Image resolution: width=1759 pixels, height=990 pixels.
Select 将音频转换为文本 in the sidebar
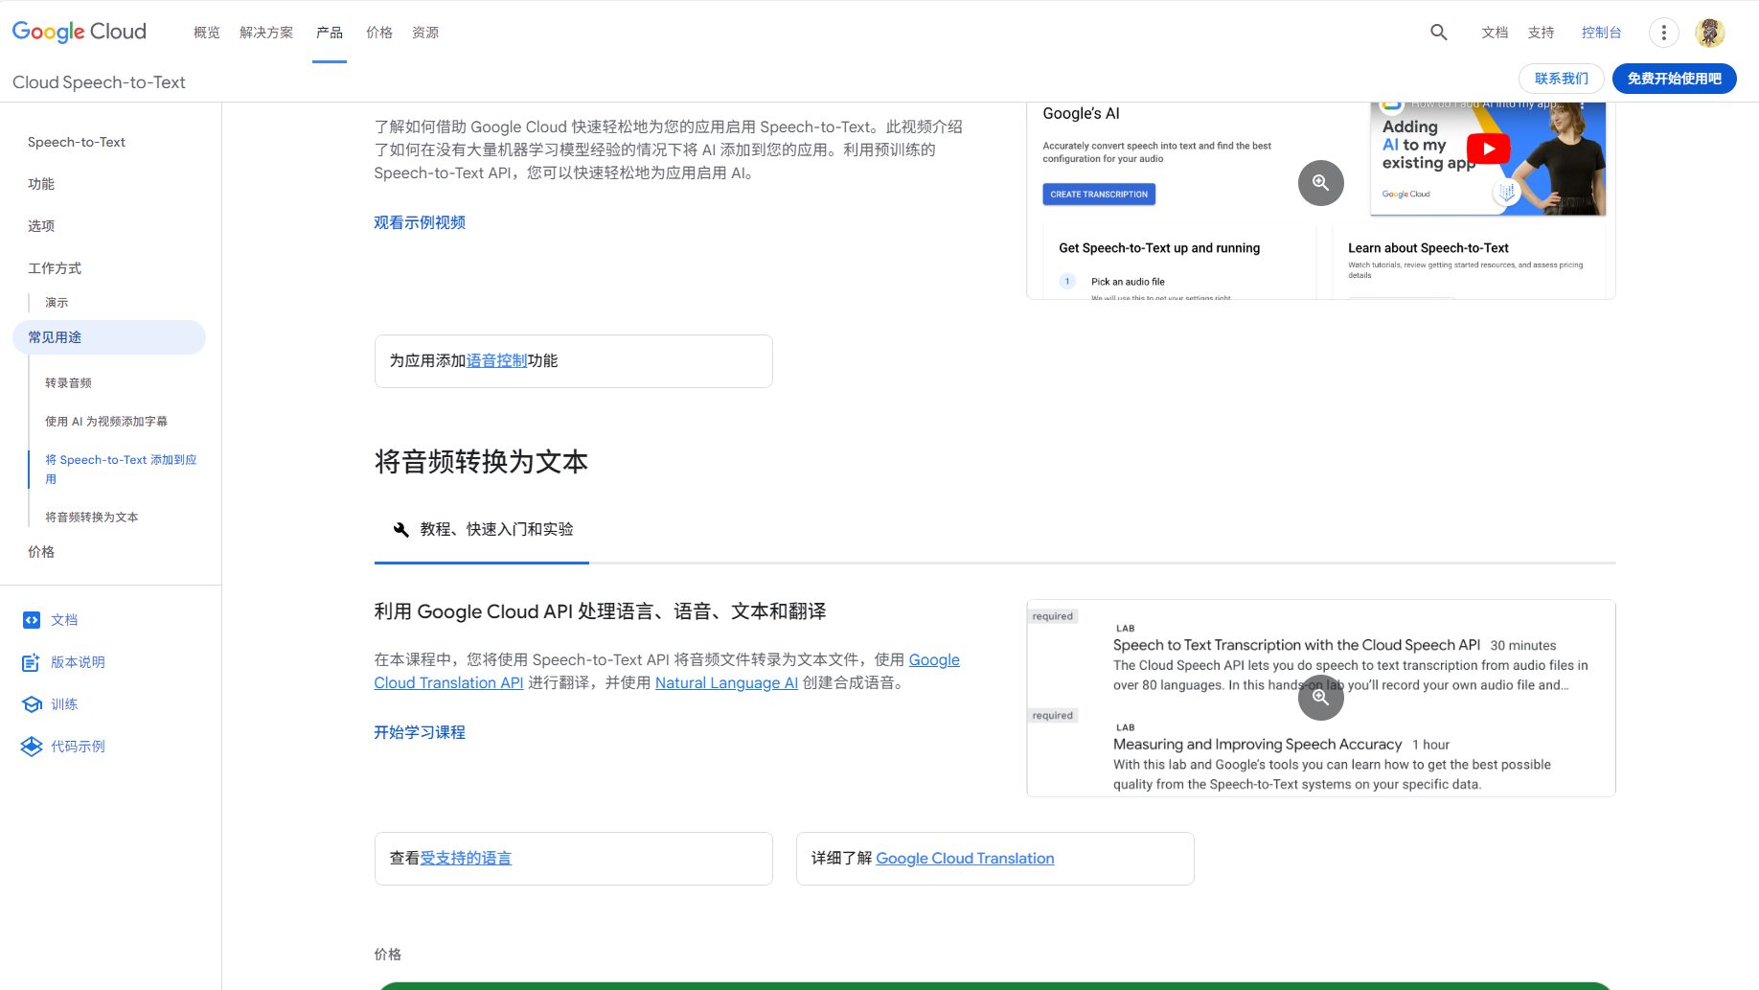91,517
